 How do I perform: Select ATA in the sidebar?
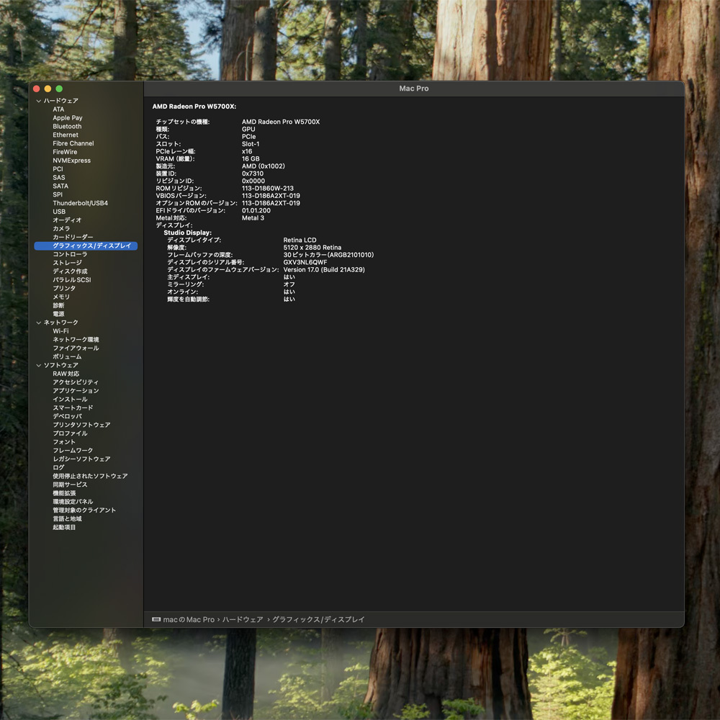click(x=58, y=109)
